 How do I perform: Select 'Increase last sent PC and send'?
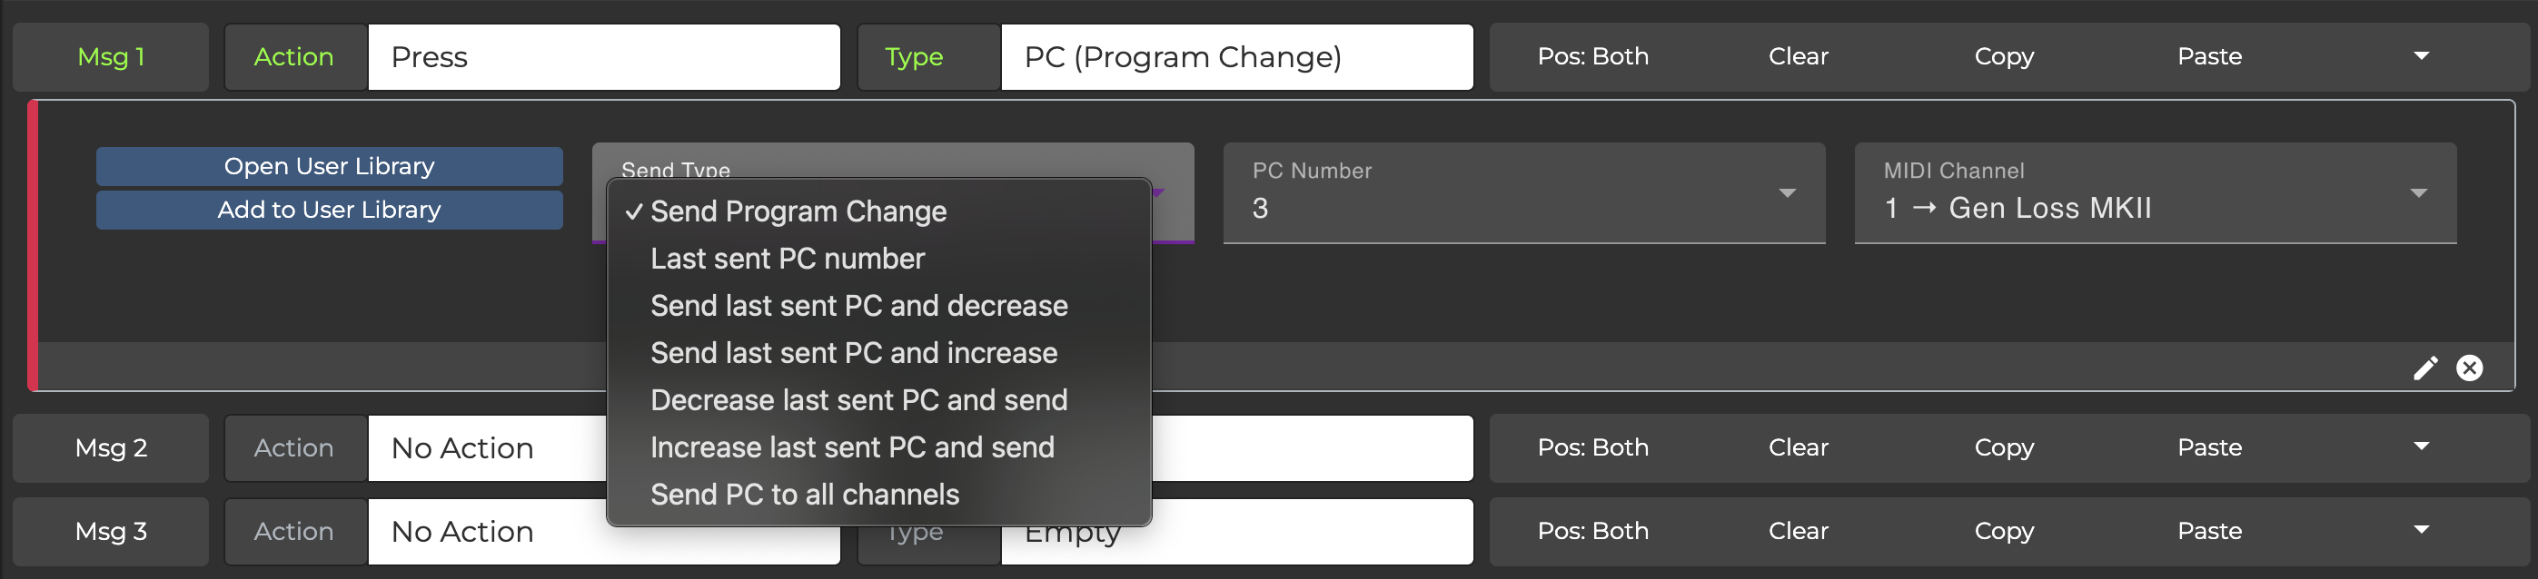[852, 448]
